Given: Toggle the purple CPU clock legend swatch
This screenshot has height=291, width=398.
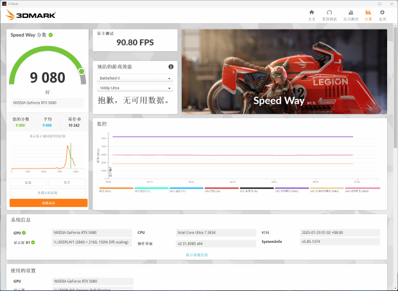Looking at the screenshot, I should click(x=292, y=188).
